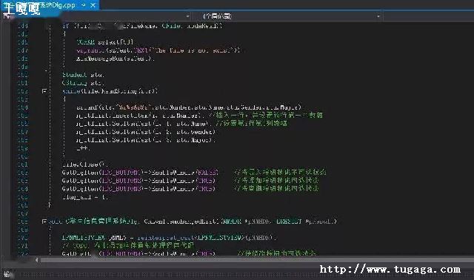This screenshot has height=280, width=474.
Task: Click the SetItemText line with stu.Gender
Action: 146,132
